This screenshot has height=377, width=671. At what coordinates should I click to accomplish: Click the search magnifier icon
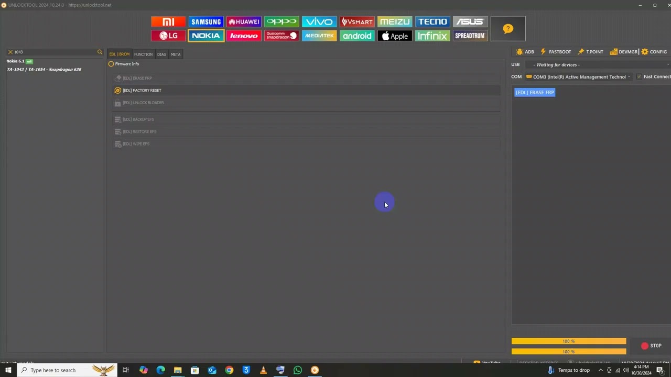tap(100, 52)
